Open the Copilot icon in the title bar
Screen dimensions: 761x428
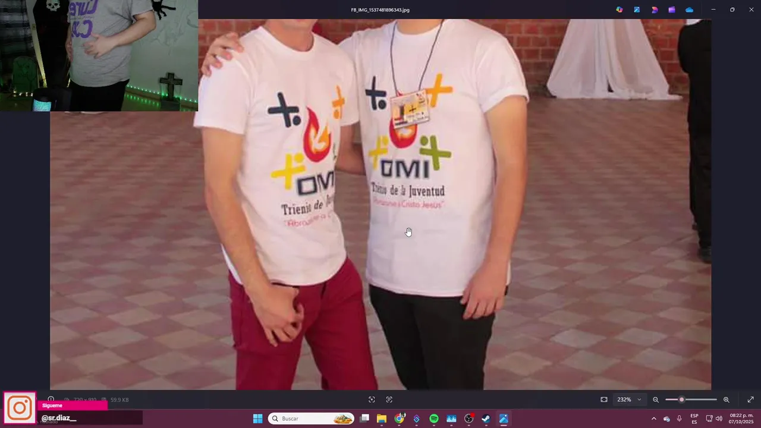(x=620, y=10)
